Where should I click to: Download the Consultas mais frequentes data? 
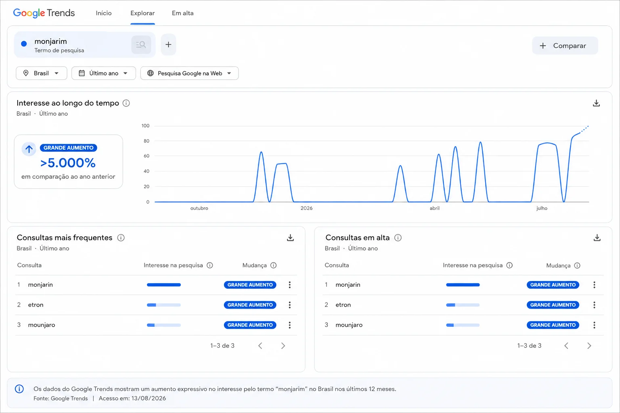(290, 238)
